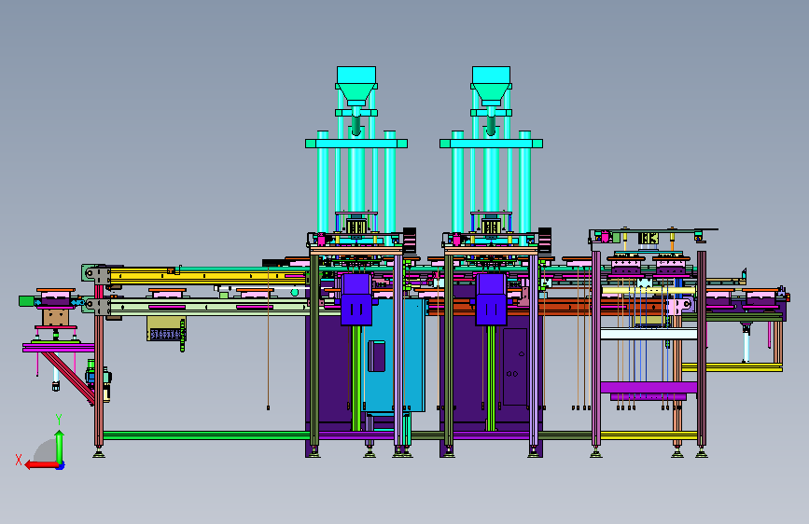This screenshot has height=524, width=809.
Task: Select the magenta horizontal plate in right station
Action: (649, 387)
